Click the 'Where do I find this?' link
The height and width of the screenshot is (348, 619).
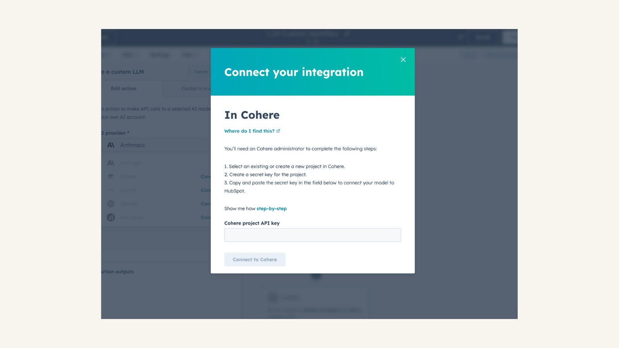coord(249,131)
